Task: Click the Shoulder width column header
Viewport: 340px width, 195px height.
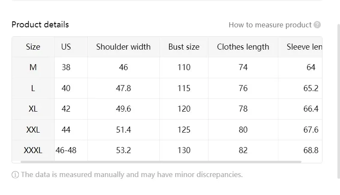Action: pos(123,47)
